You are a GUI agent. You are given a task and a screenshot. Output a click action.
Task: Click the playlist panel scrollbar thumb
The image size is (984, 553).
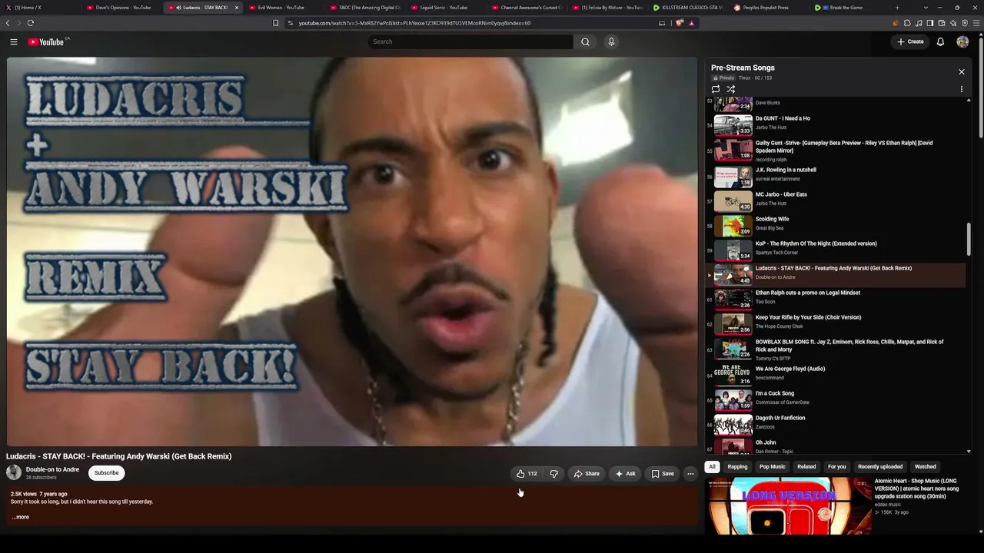tap(969, 240)
